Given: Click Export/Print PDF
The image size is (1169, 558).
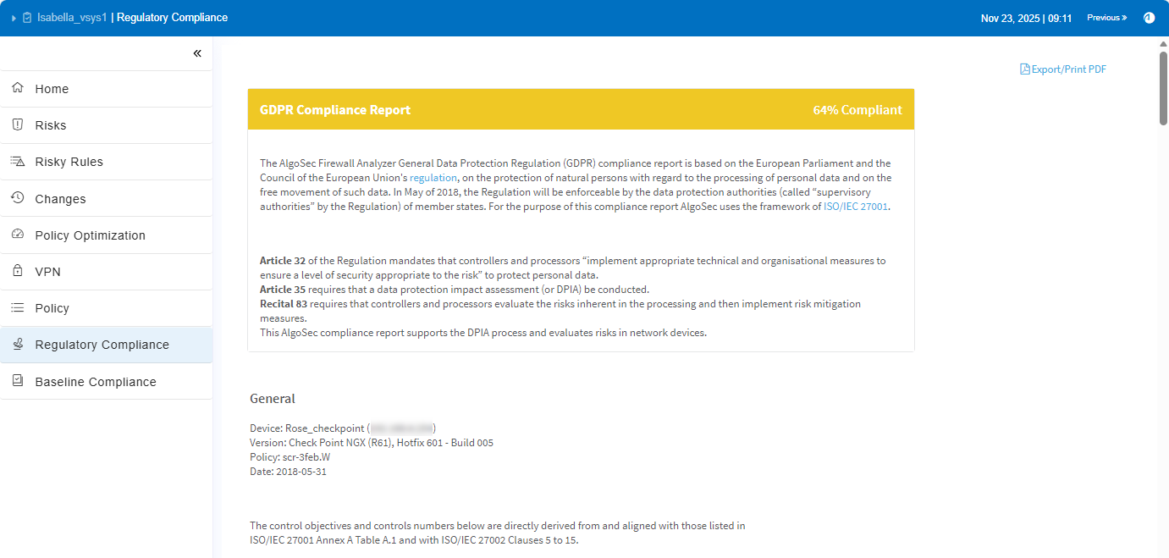Looking at the screenshot, I should pos(1063,69).
